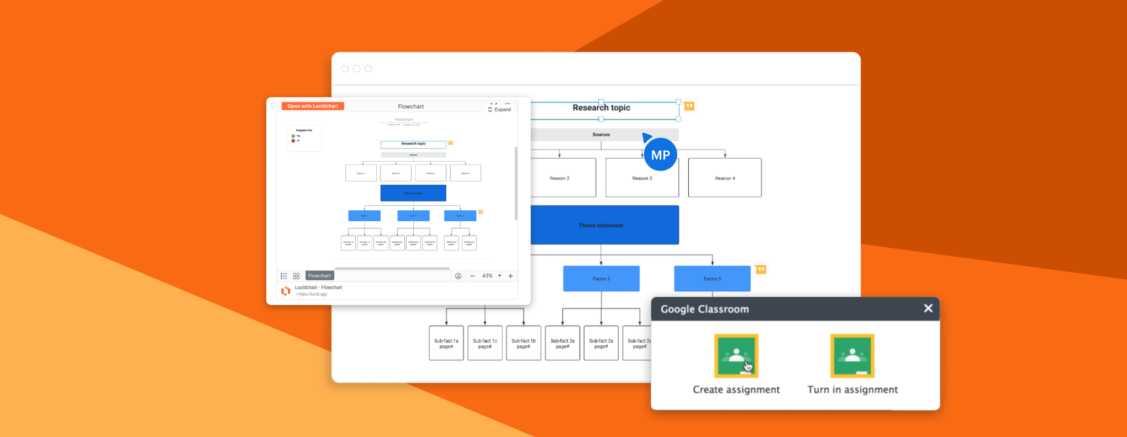This screenshot has height=437, width=1127.
Task: Select the Sub-fact 1a box on canvas
Action: click(446, 343)
